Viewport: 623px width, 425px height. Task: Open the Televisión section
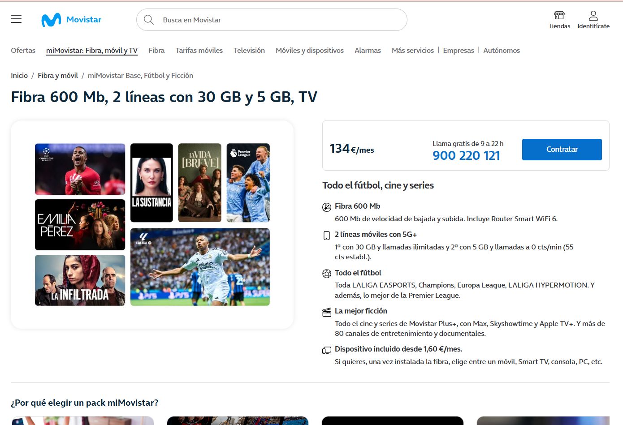249,50
